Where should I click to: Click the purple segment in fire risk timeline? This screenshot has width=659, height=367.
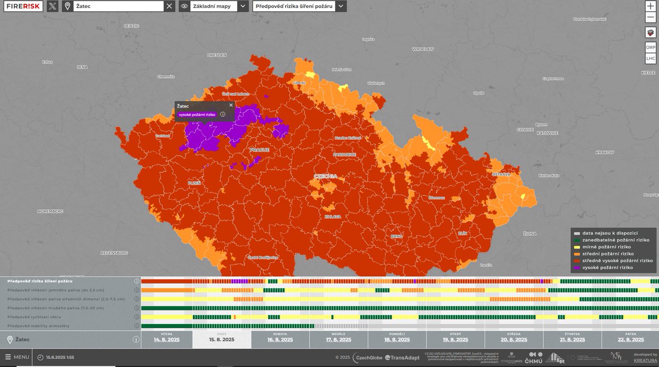coord(239,281)
